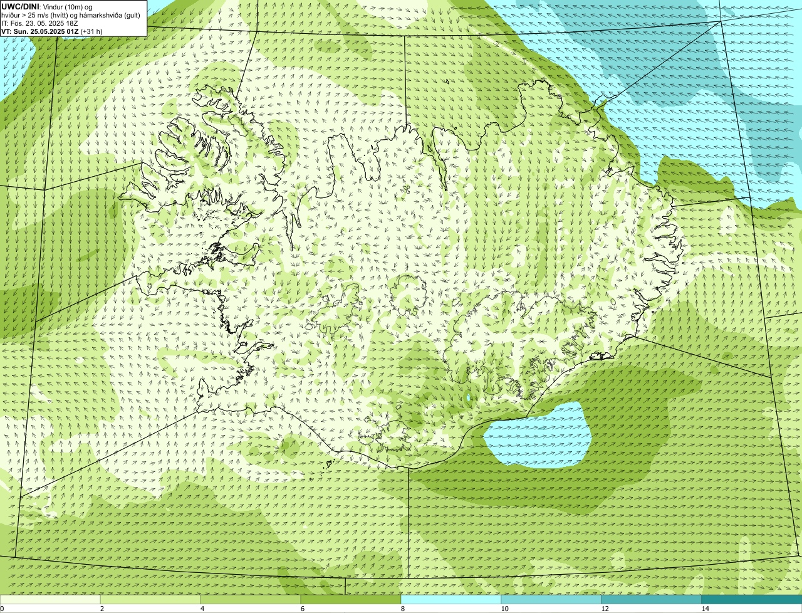Click the scale label "10"

pyautogui.click(x=504, y=609)
